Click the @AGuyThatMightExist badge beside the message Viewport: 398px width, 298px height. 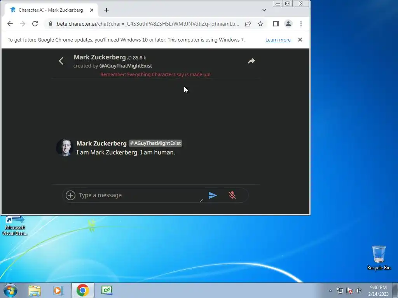pyautogui.click(x=155, y=143)
